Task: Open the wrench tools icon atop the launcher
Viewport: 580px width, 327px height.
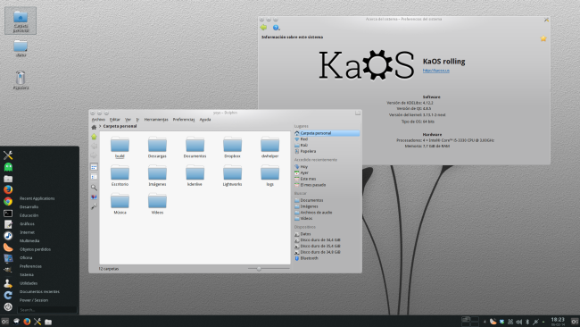Action: click(x=8, y=155)
